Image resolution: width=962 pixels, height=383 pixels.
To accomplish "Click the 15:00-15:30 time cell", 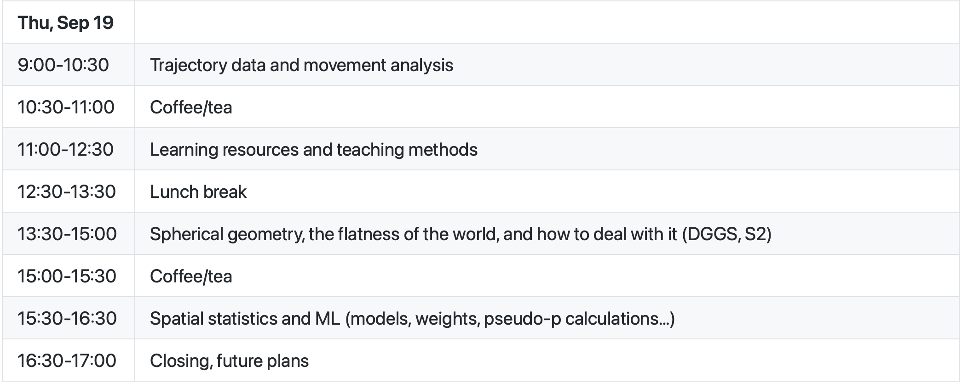I will (x=67, y=276).
